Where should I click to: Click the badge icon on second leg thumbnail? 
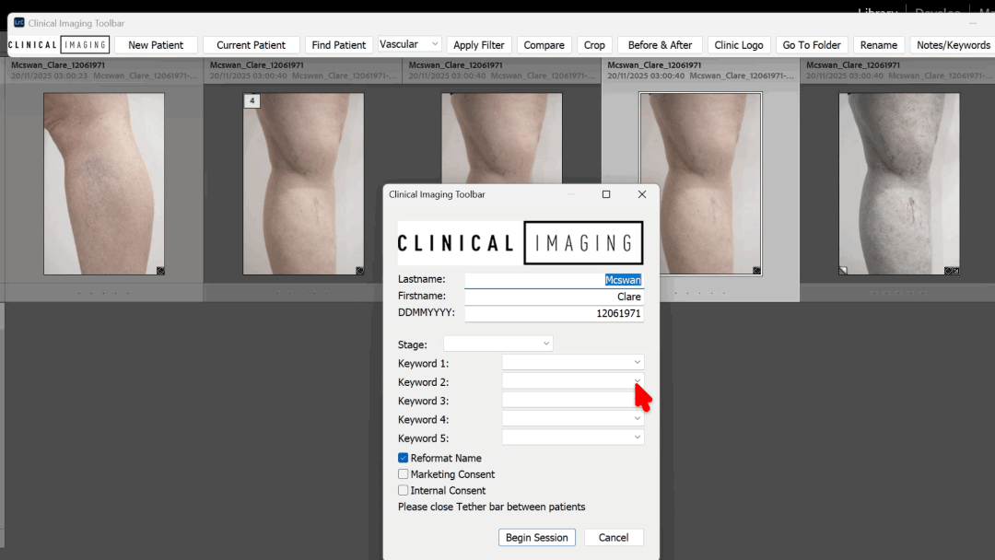click(x=360, y=271)
